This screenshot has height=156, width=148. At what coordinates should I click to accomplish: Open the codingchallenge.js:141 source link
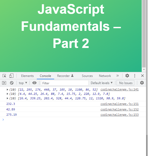[x=120, y=89]
